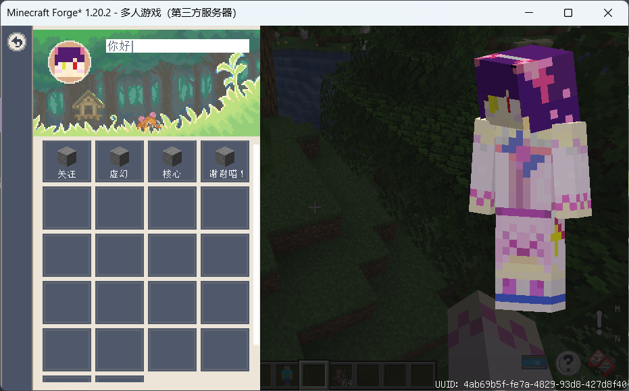Maximize the Minecraft Forge window

(x=568, y=13)
